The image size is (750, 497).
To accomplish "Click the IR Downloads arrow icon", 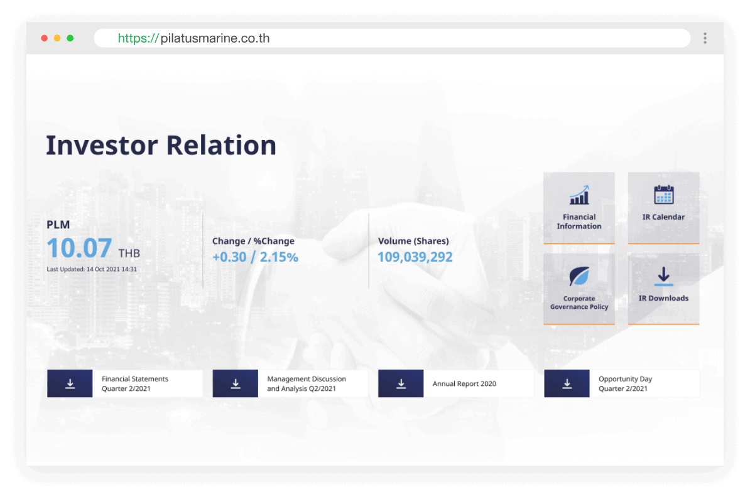I will pyautogui.click(x=663, y=276).
